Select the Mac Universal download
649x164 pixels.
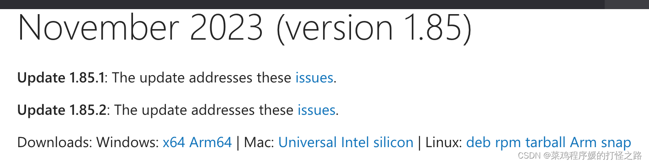click(x=308, y=143)
